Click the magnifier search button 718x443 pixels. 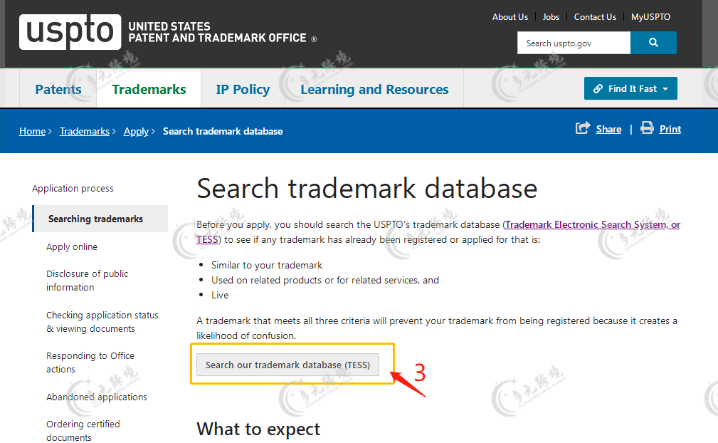(653, 43)
